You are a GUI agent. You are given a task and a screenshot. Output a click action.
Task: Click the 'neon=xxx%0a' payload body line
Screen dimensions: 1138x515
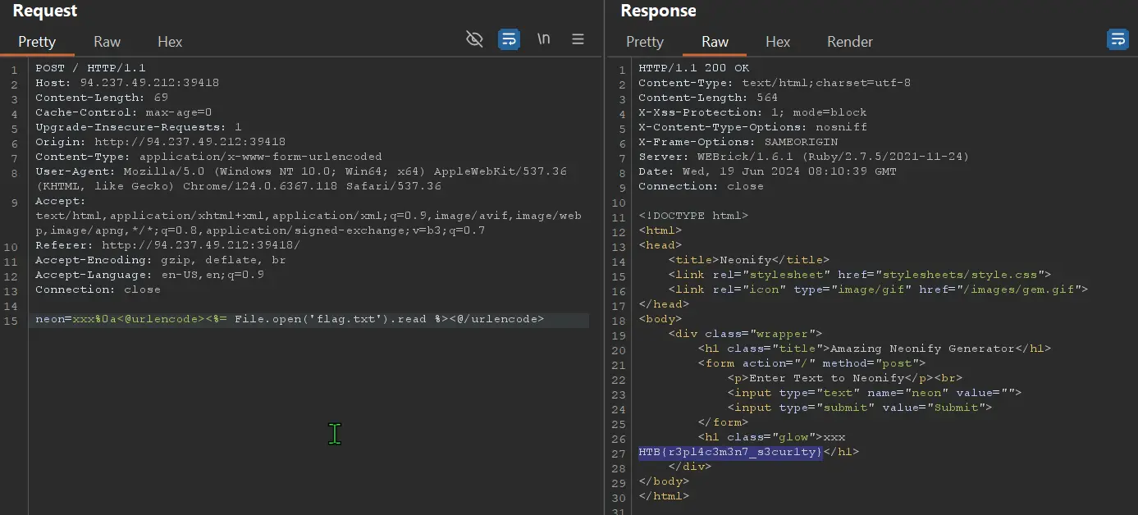pos(290,319)
